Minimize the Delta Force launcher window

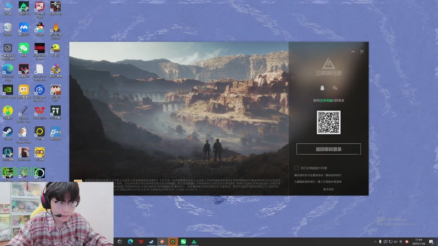(x=353, y=51)
